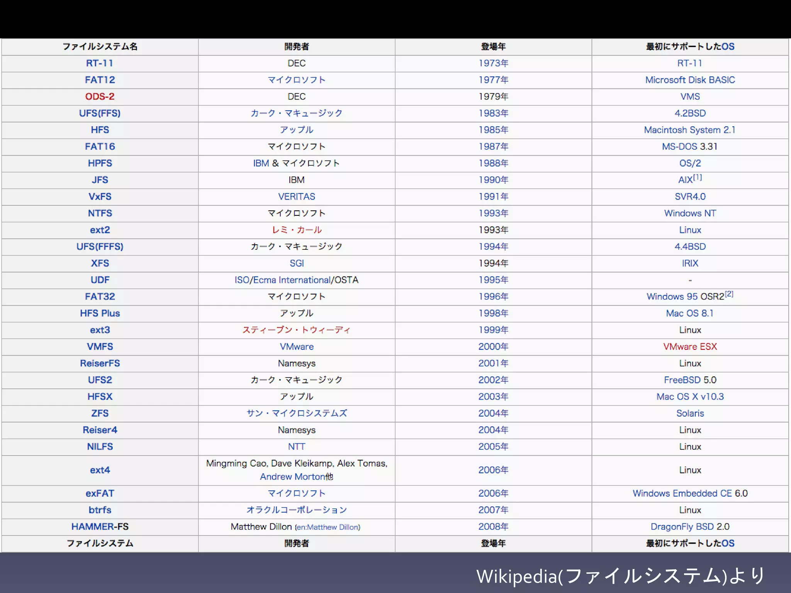Open the VMFS link
Image resolution: width=791 pixels, height=593 pixels.
(x=100, y=346)
